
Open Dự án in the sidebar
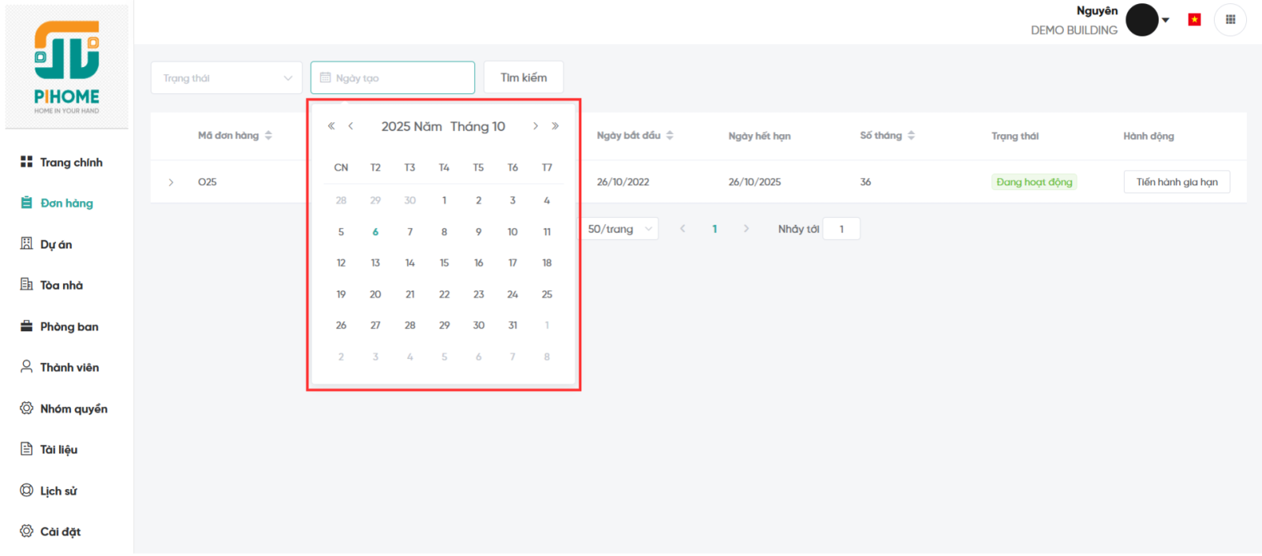pos(56,244)
